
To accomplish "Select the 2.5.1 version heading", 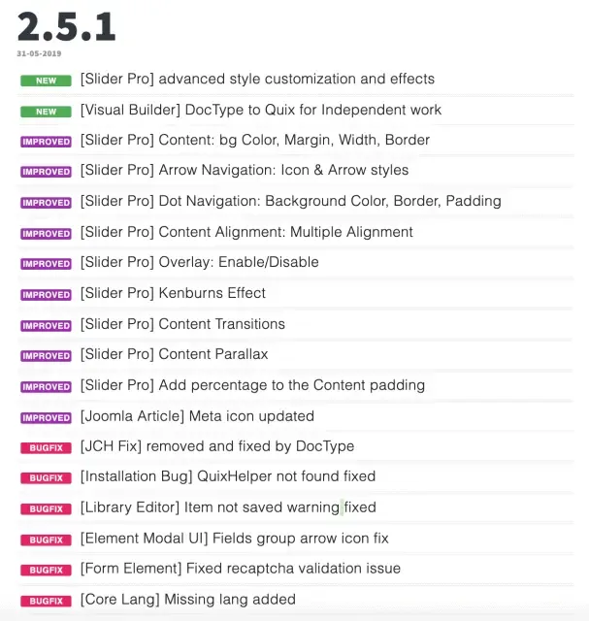I will [x=67, y=26].
